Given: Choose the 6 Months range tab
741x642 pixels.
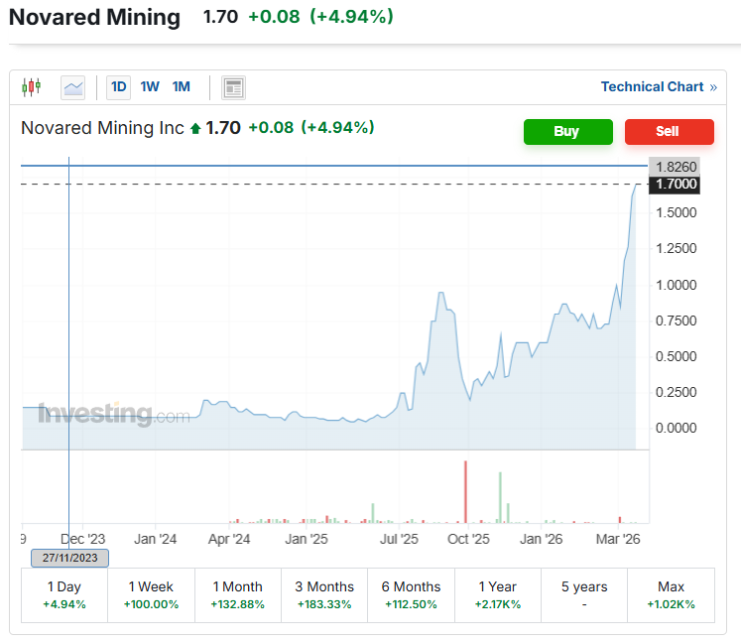Looking at the screenshot, I should point(411,594).
